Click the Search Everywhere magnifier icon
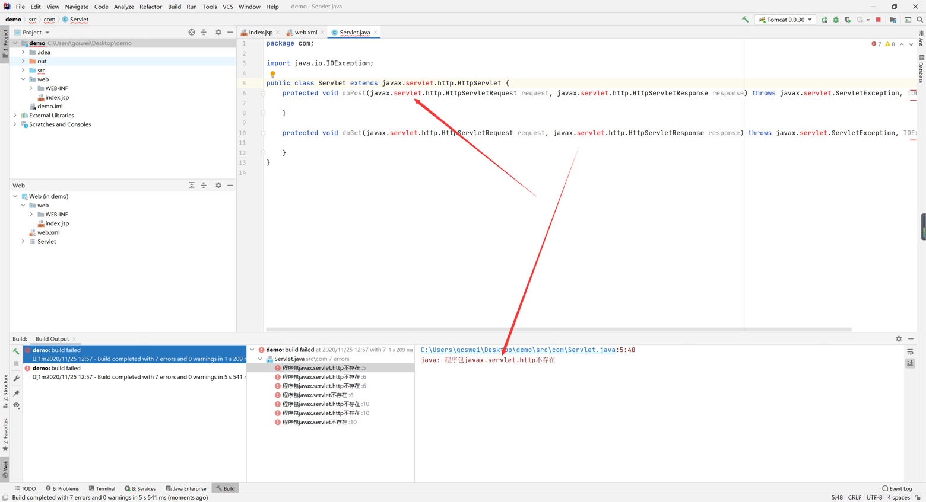The image size is (926, 502). [919, 20]
